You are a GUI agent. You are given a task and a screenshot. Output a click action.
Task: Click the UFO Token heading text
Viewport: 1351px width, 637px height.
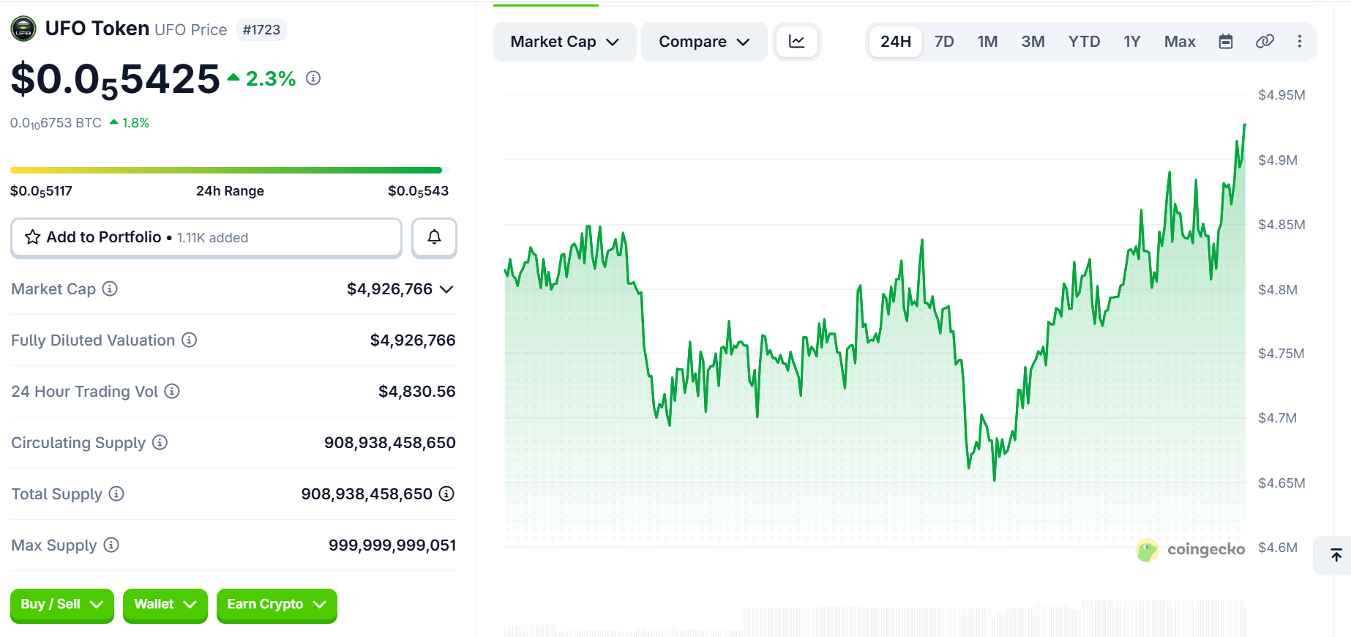(97, 29)
